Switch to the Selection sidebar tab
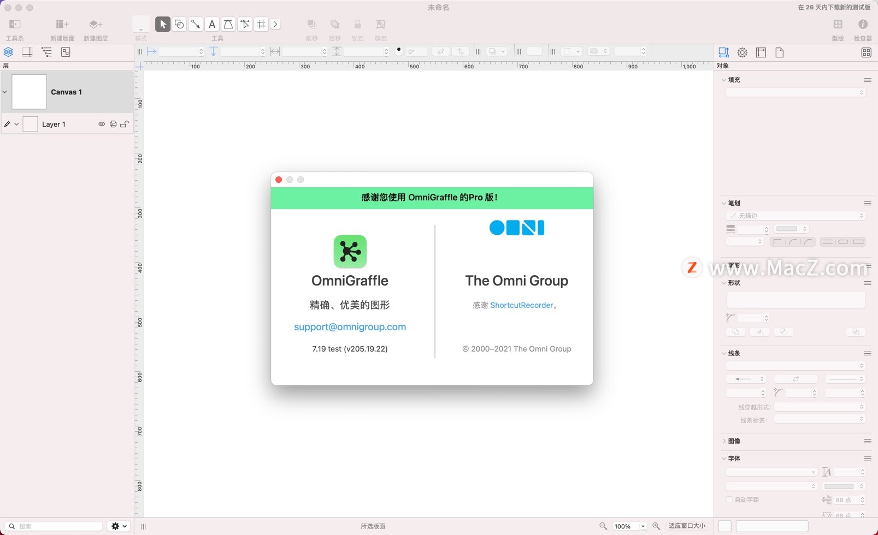878x535 pixels. tap(66, 52)
